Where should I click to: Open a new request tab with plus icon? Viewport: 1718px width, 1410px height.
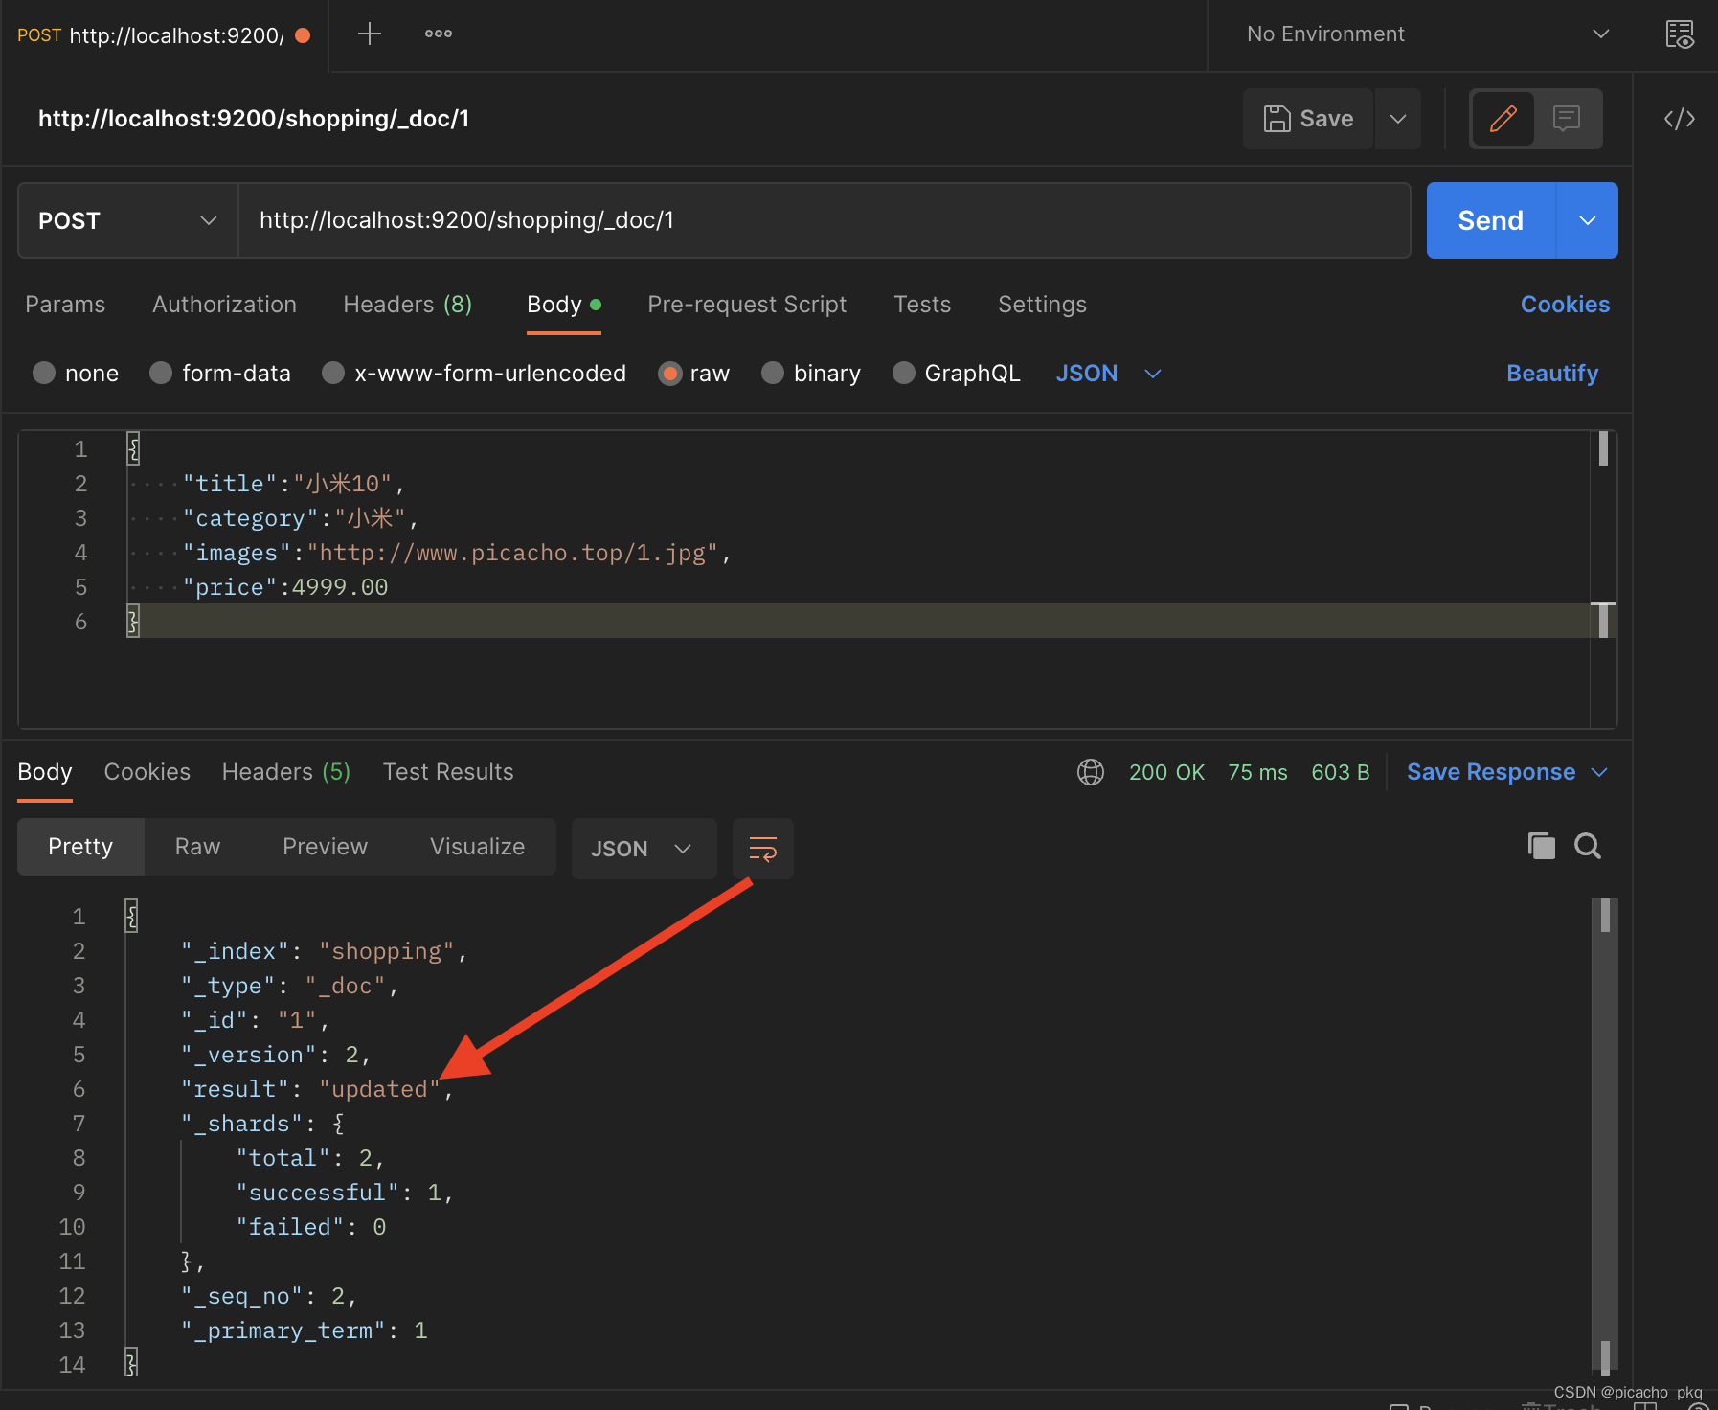pyautogui.click(x=369, y=34)
